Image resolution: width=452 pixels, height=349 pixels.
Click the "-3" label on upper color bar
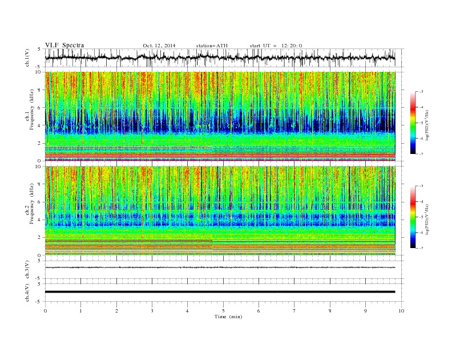tap(421, 92)
